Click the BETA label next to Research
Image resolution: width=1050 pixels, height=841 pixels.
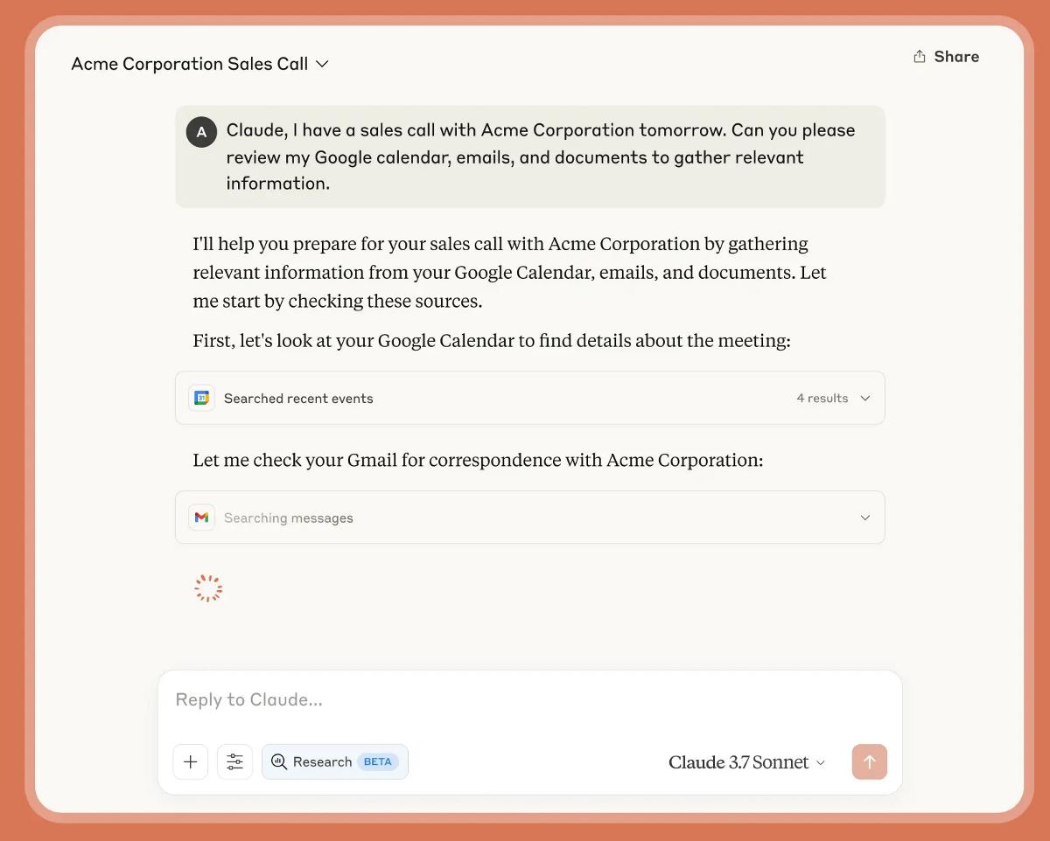[376, 761]
